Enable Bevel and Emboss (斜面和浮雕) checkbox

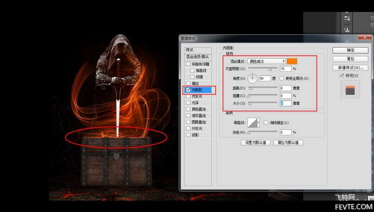tap(188, 64)
